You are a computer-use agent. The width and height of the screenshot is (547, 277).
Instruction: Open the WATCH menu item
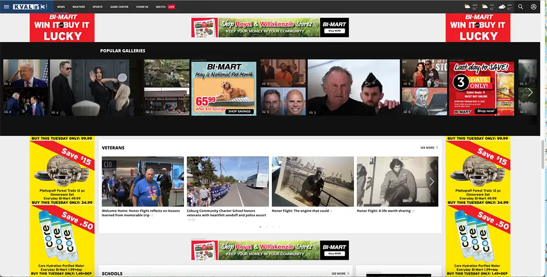coord(161,6)
